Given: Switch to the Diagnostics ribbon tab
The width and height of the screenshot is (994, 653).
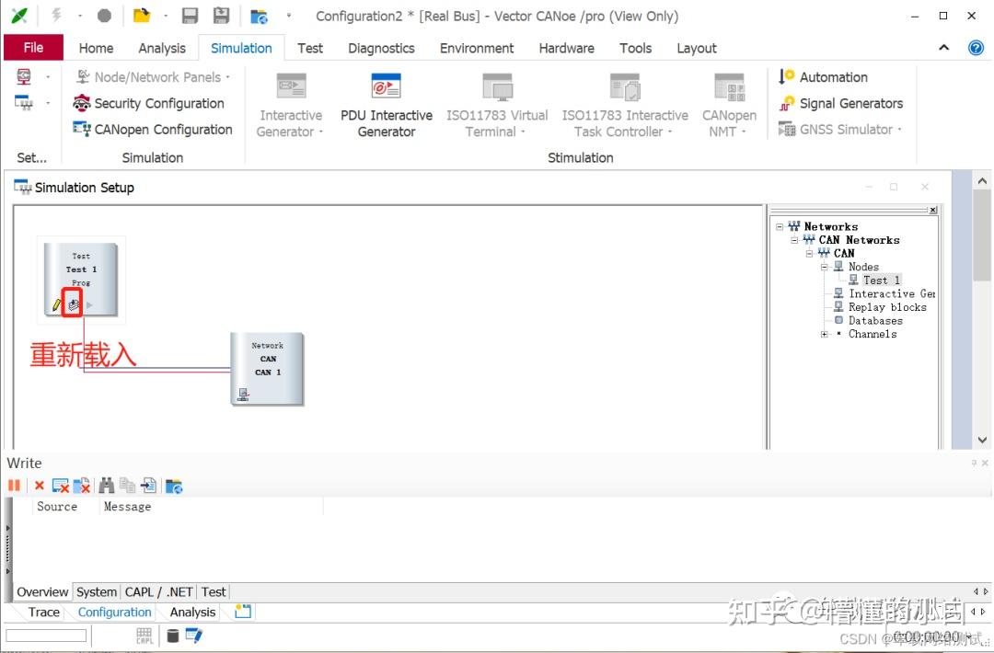Looking at the screenshot, I should point(381,48).
